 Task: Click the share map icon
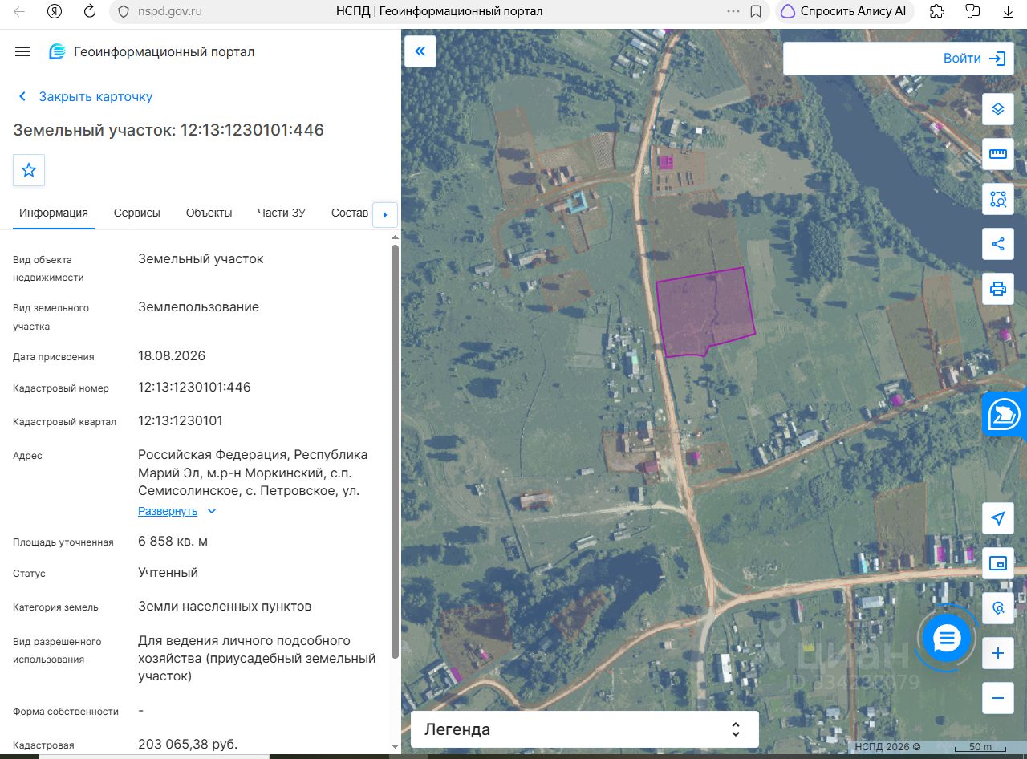tap(998, 244)
